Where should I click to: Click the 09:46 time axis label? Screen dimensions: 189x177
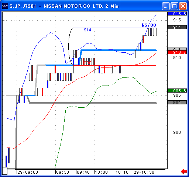83,172
